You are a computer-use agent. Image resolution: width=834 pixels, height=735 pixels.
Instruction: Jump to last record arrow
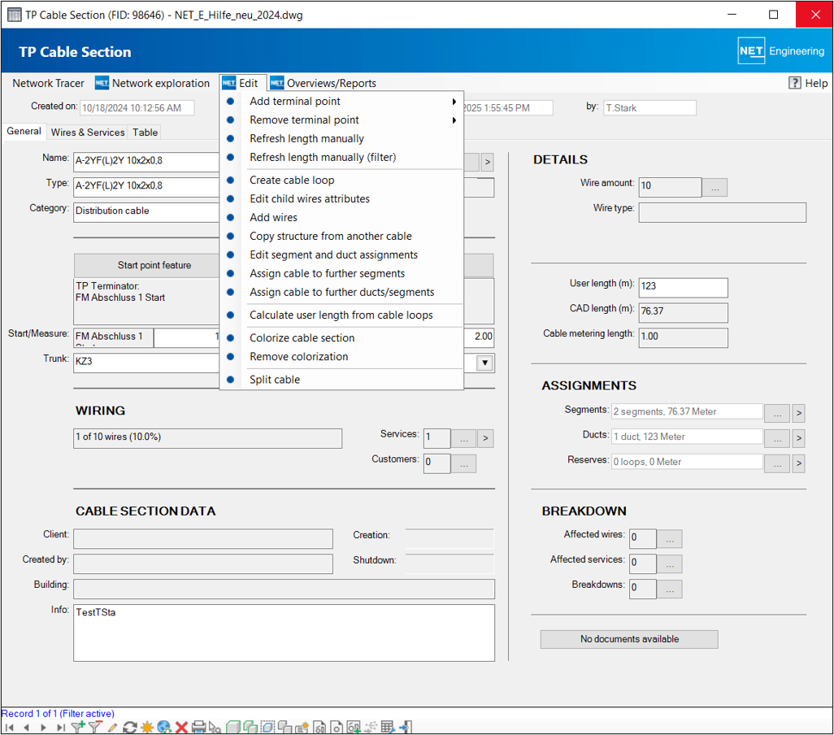pyautogui.click(x=61, y=727)
